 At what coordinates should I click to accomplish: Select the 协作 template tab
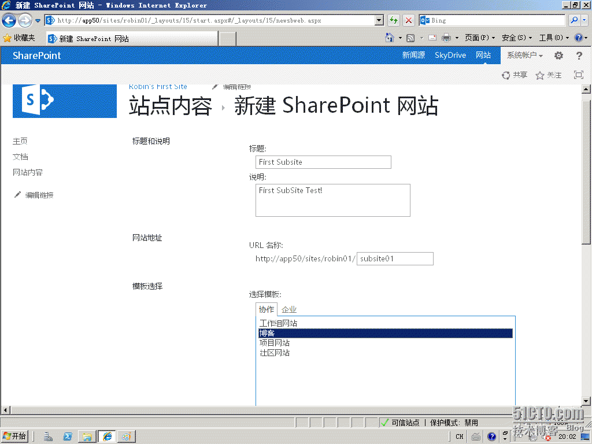[x=267, y=309]
